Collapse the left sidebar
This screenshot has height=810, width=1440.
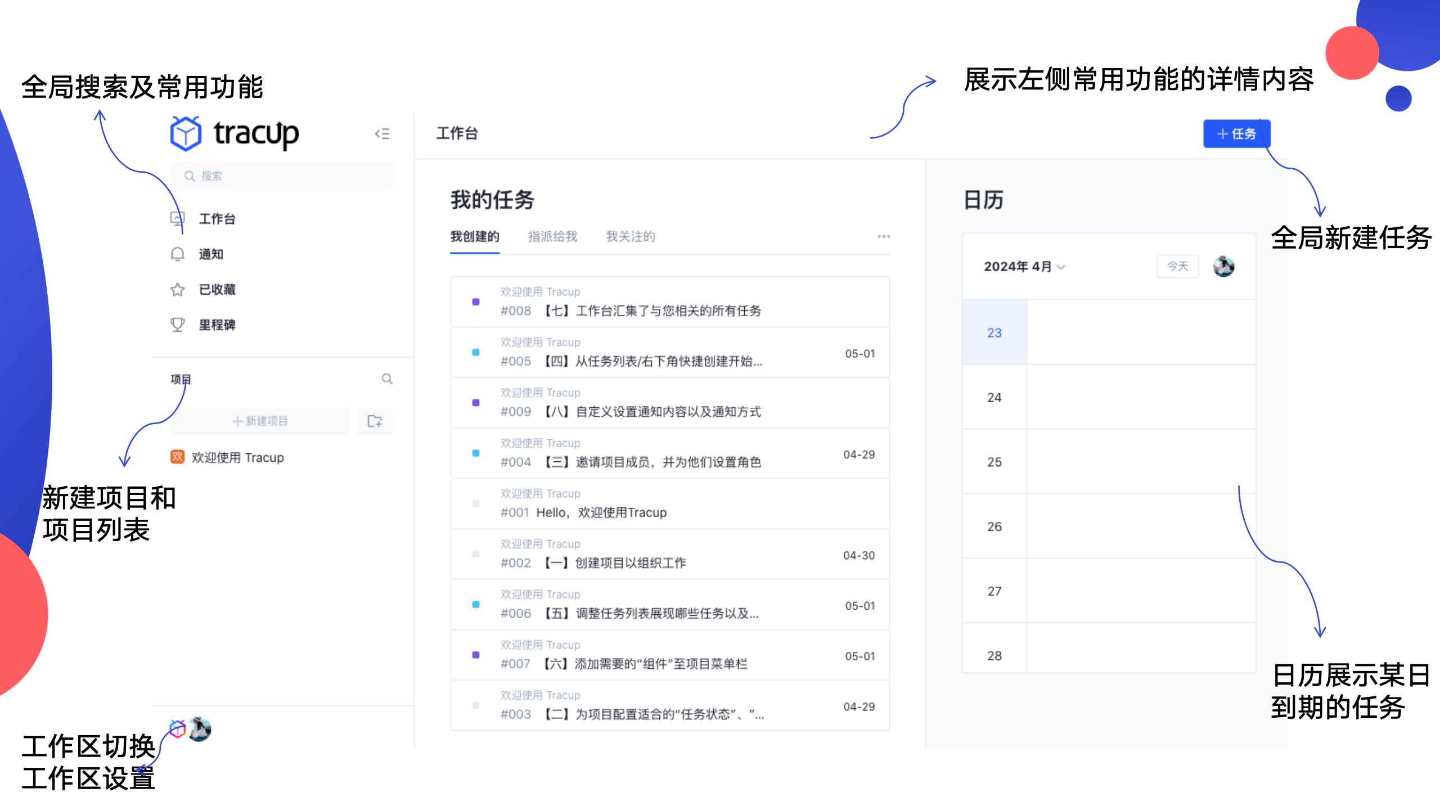(382, 134)
